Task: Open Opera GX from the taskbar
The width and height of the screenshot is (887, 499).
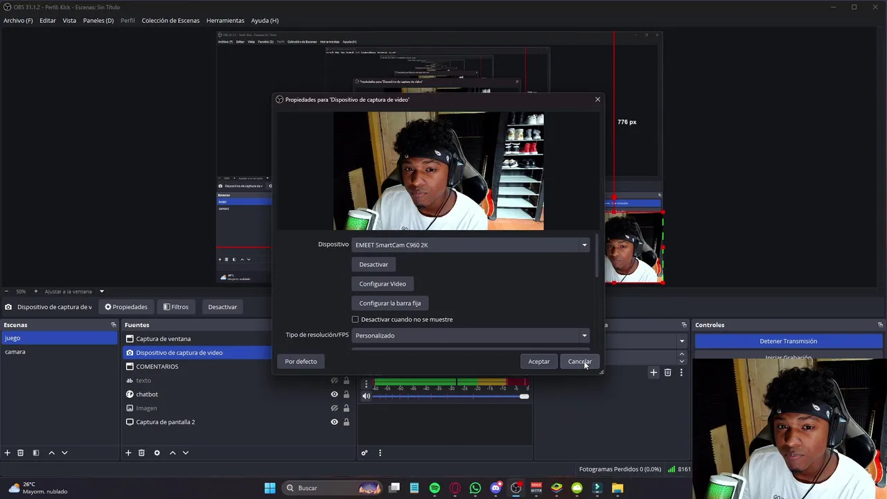Action: point(455,488)
